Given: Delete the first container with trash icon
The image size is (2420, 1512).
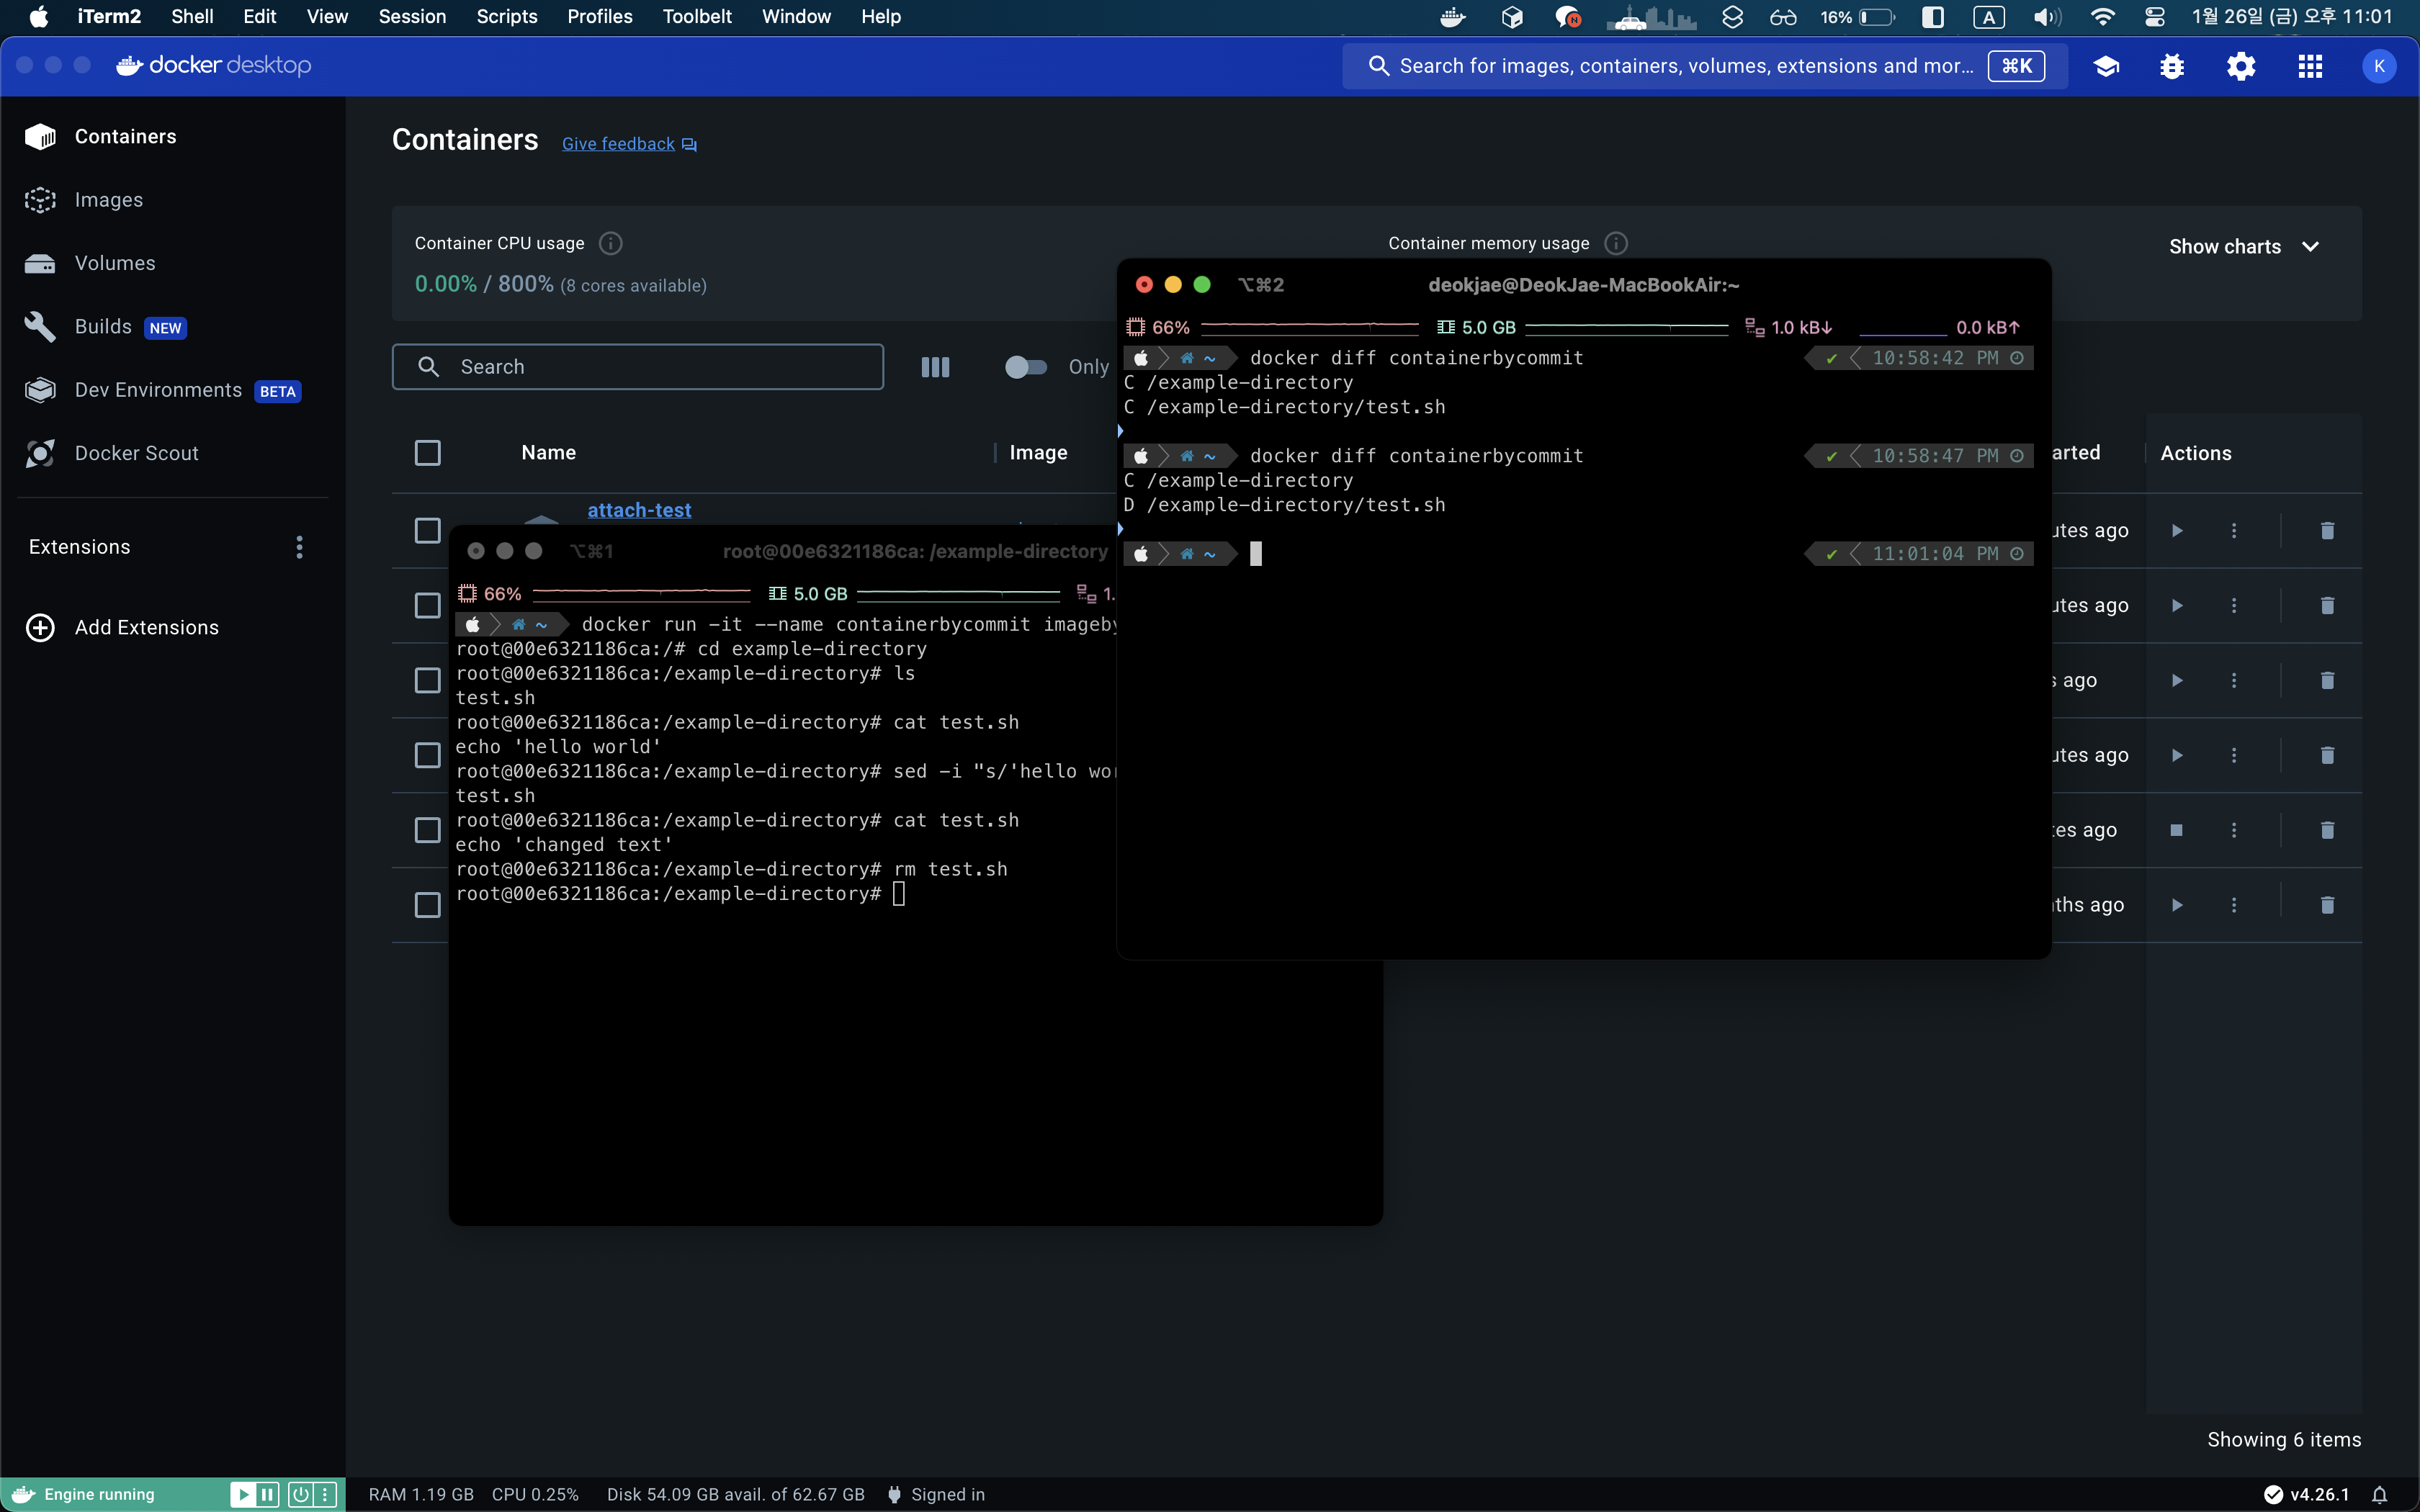Looking at the screenshot, I should pos(2327,530).
